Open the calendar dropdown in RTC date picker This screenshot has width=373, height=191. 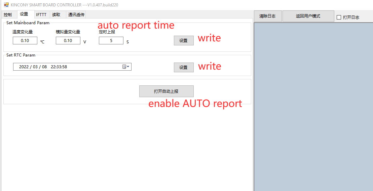(126, 67)
